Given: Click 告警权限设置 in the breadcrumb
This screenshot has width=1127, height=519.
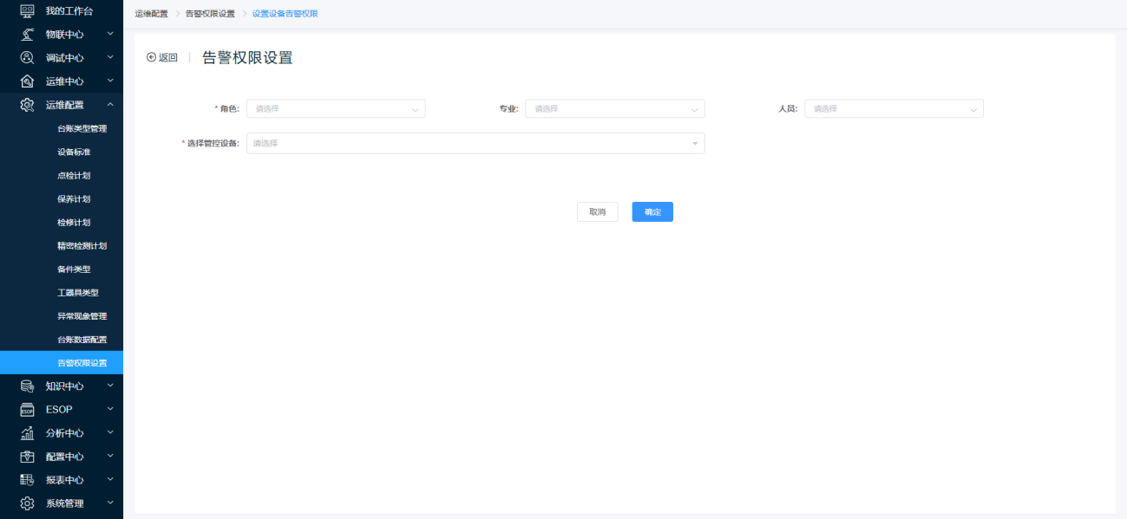Looking at the screenshot, I should [210, 14].
